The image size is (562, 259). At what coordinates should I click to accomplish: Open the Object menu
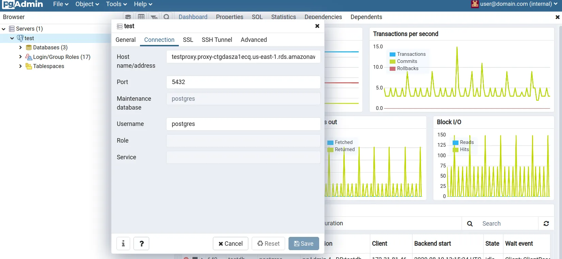(87, 4)
